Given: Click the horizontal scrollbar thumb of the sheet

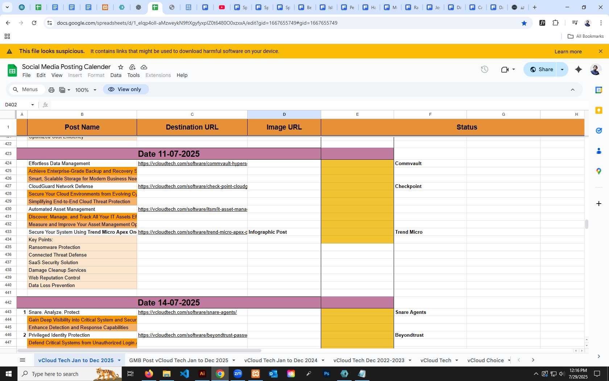Looking at the screenshot, I should [139, 351].
